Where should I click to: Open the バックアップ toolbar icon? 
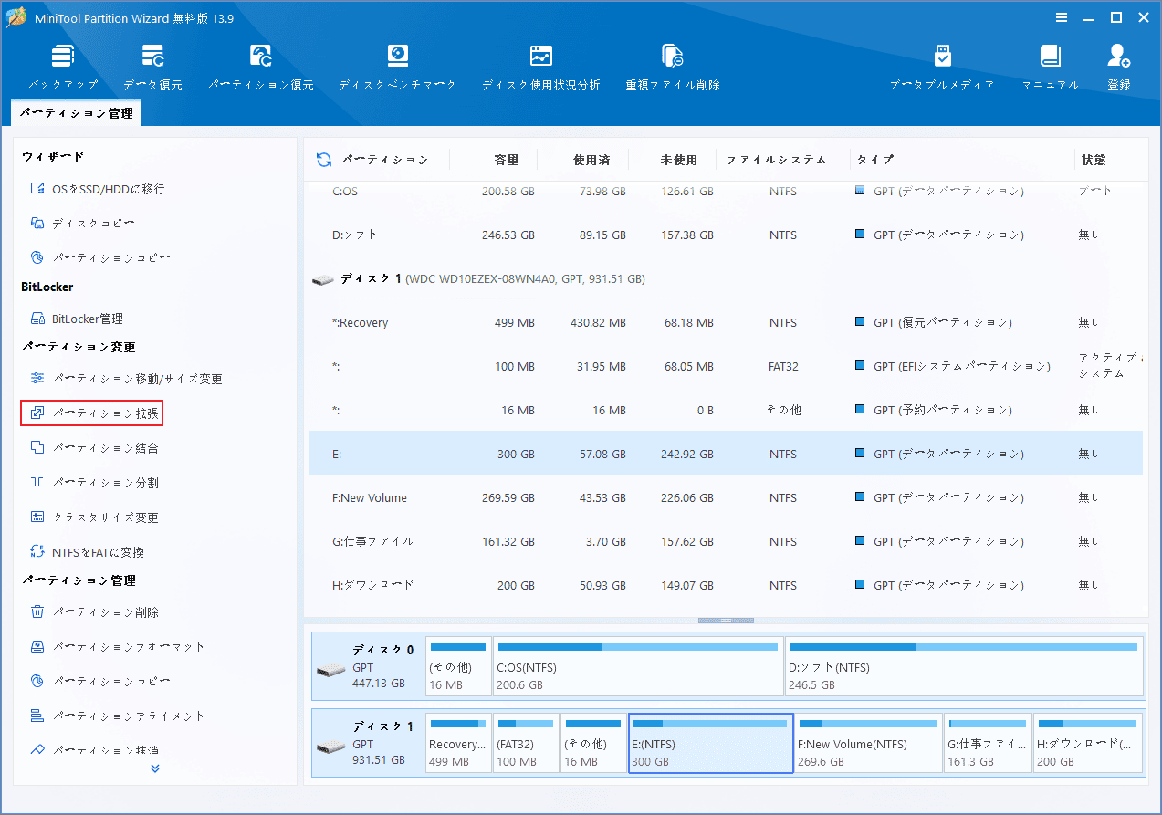click(62, 67)
